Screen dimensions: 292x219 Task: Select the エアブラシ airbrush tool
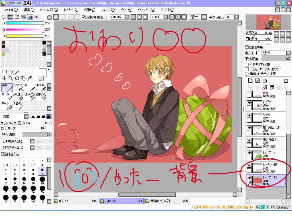(18, 88)
